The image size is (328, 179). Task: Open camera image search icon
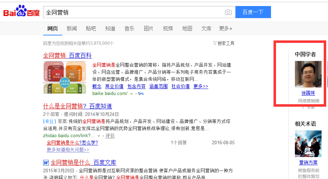coord(228,12)
